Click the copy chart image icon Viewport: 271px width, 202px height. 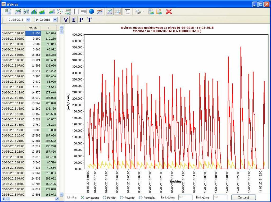click(x=151, y=12)
